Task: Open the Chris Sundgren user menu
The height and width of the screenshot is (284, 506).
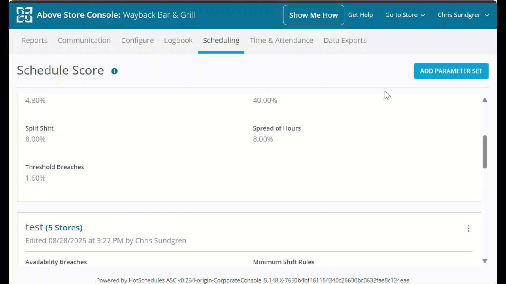Action: click(x=463, y=15)
